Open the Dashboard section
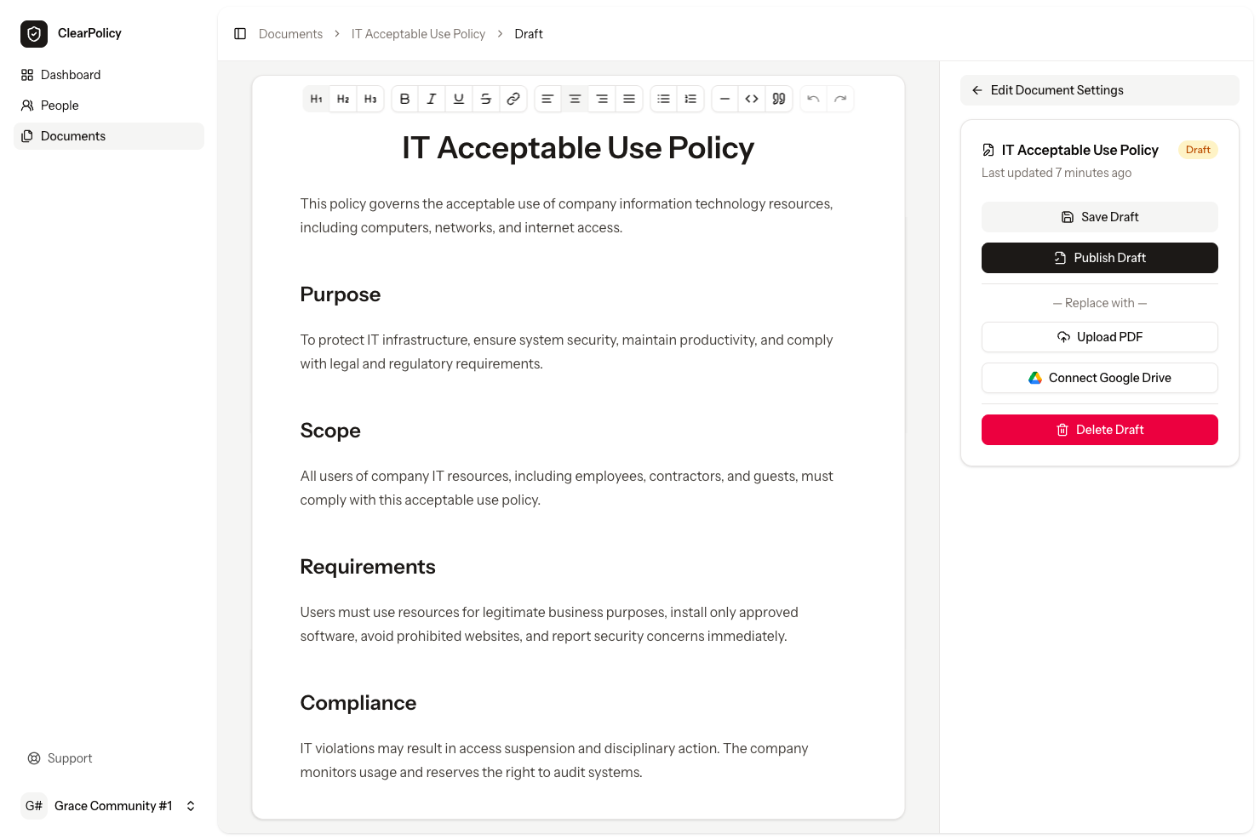This screenshot has width=1260, height=840. pyautogui.click(x=71, y=74)
